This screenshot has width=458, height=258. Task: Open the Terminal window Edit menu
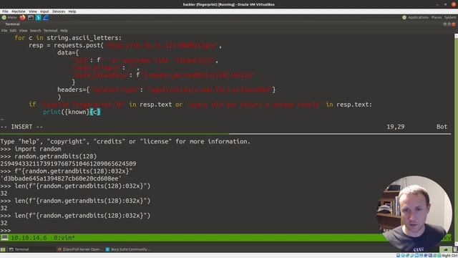pyautogui.click(x=13, y=30)
